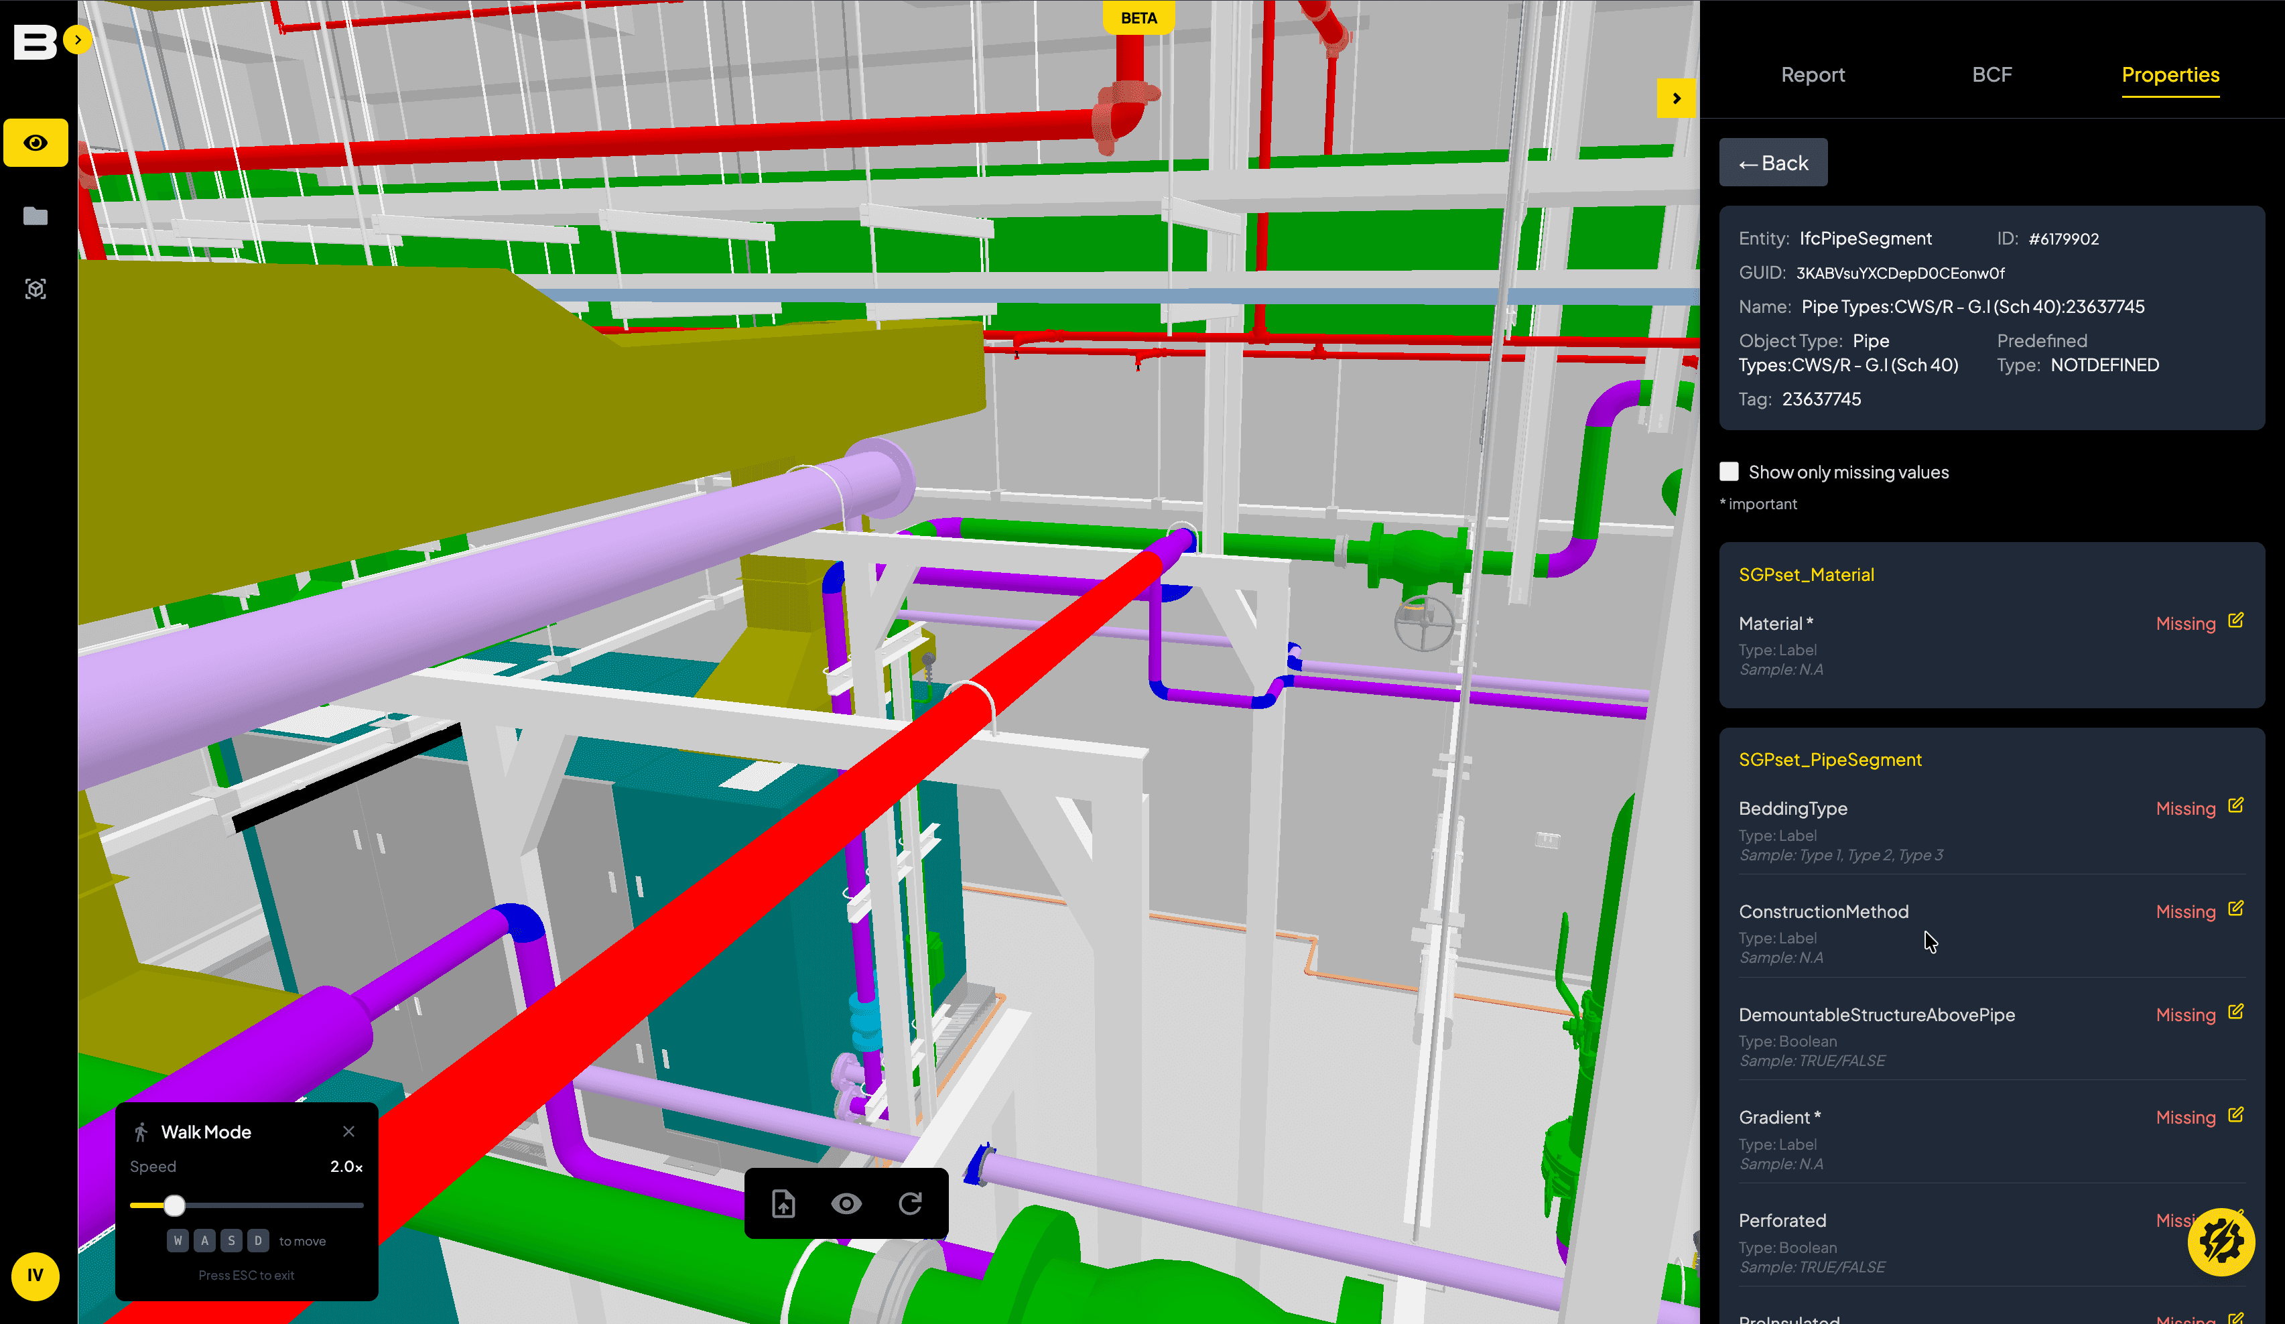Click the B logo in the top-left corner
2285x1324 pixels.
pyautogui.click(x=34, y=41)
